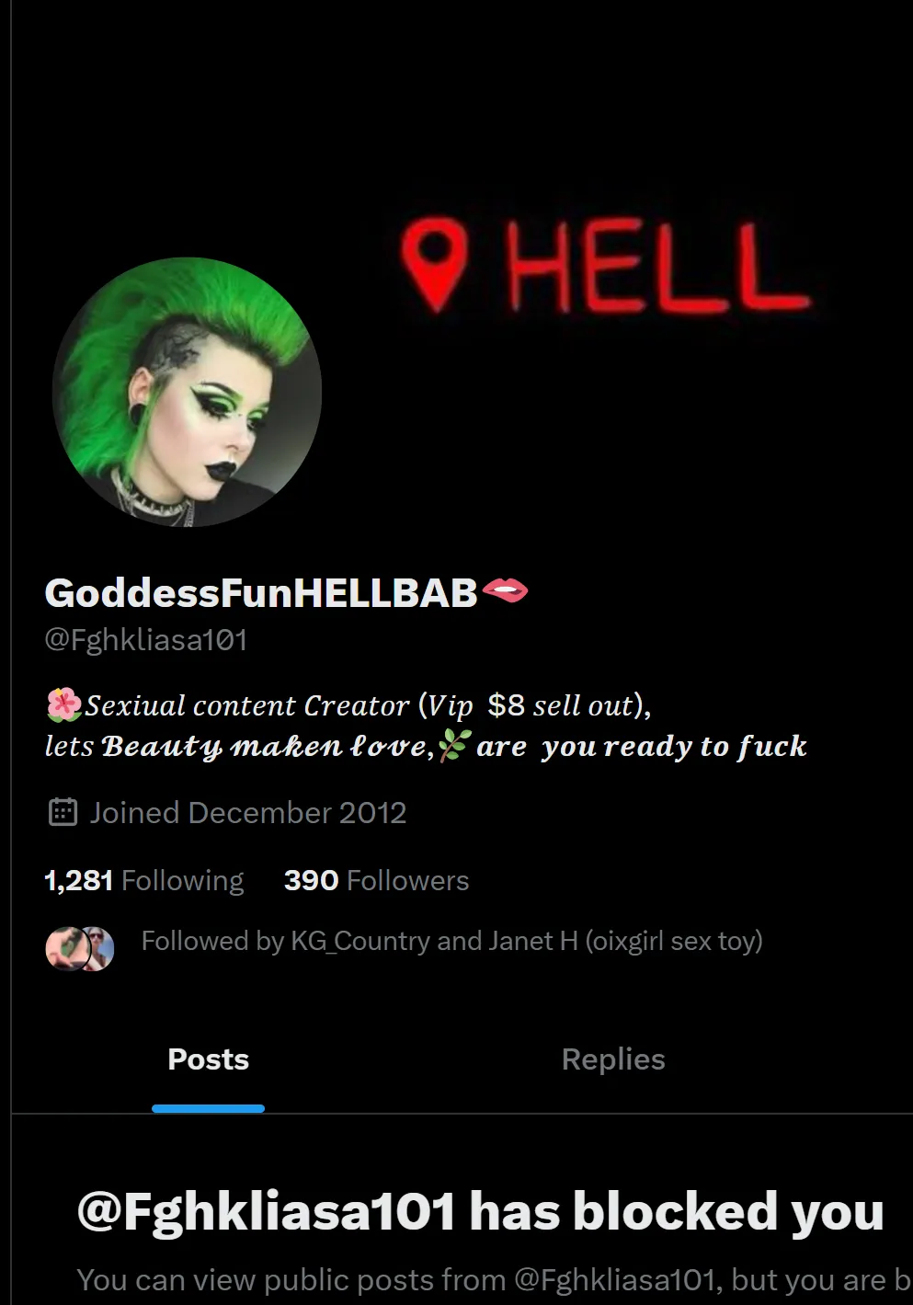Click the right overlapping follower avatar
Viewport: 913px width, 1305px height.
tap(99, 949)
